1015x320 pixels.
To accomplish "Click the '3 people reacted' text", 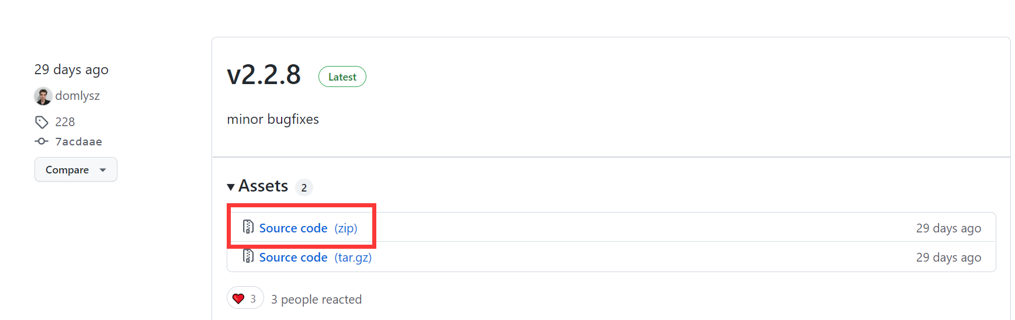I will pyautogui.click(x=316, y=300).
